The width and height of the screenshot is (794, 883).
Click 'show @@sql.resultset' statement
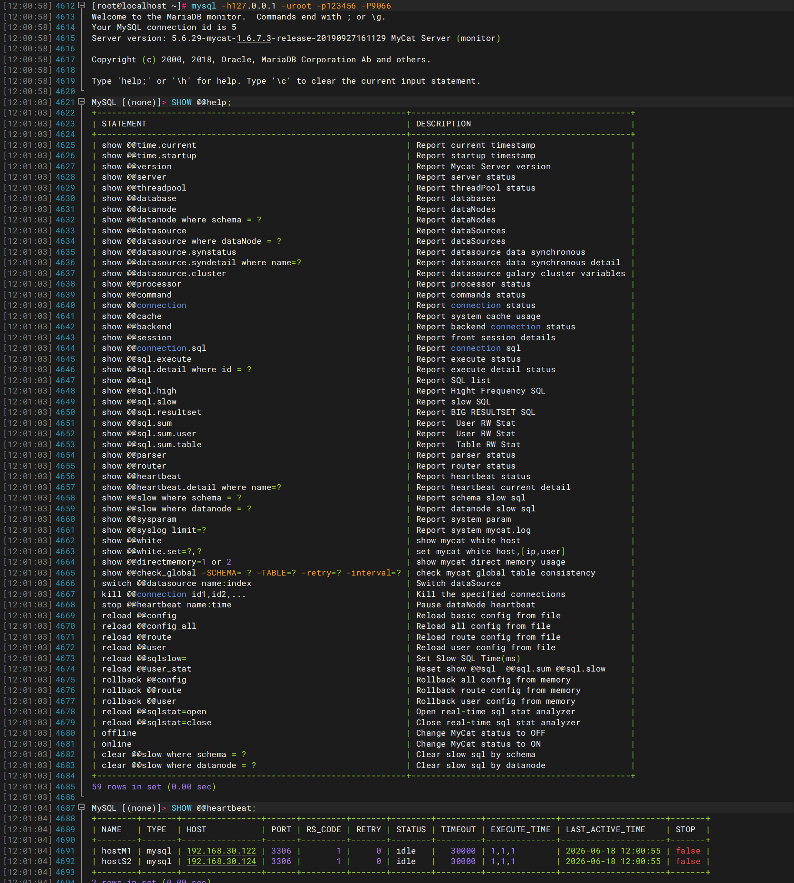click(152, 412)
